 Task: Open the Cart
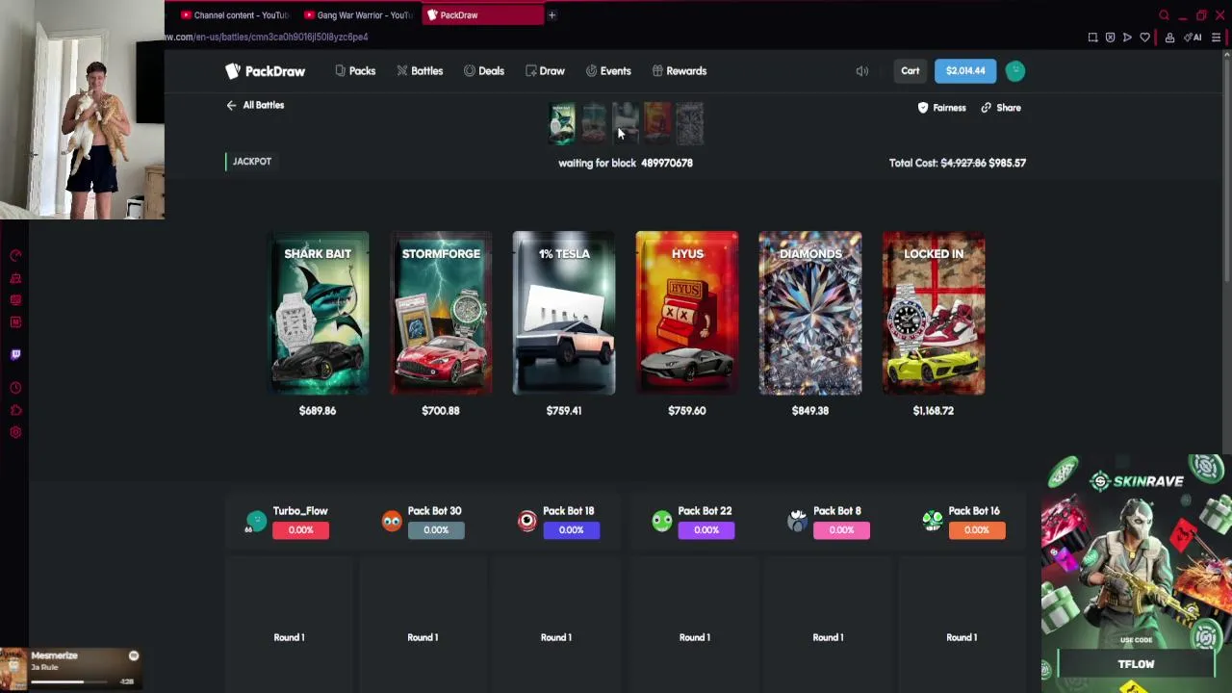(910, 71)
